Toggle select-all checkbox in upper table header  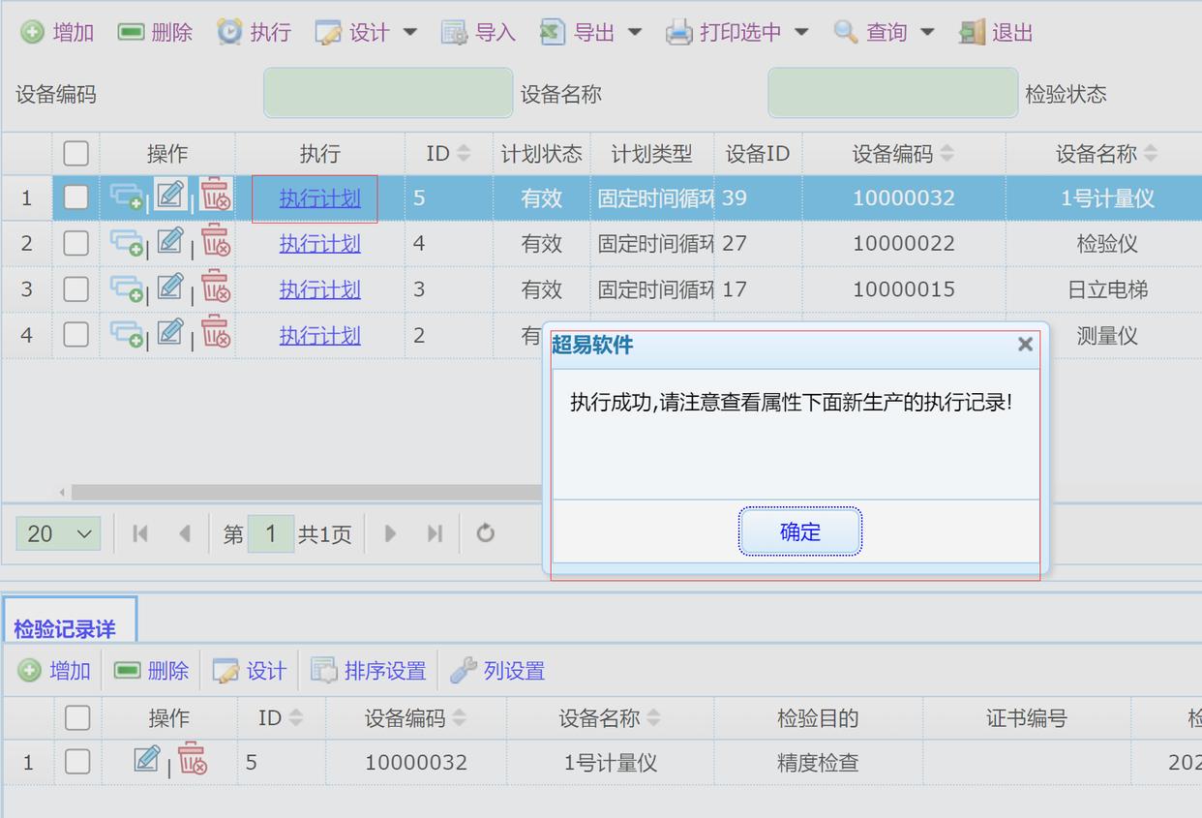click(75, 153)
